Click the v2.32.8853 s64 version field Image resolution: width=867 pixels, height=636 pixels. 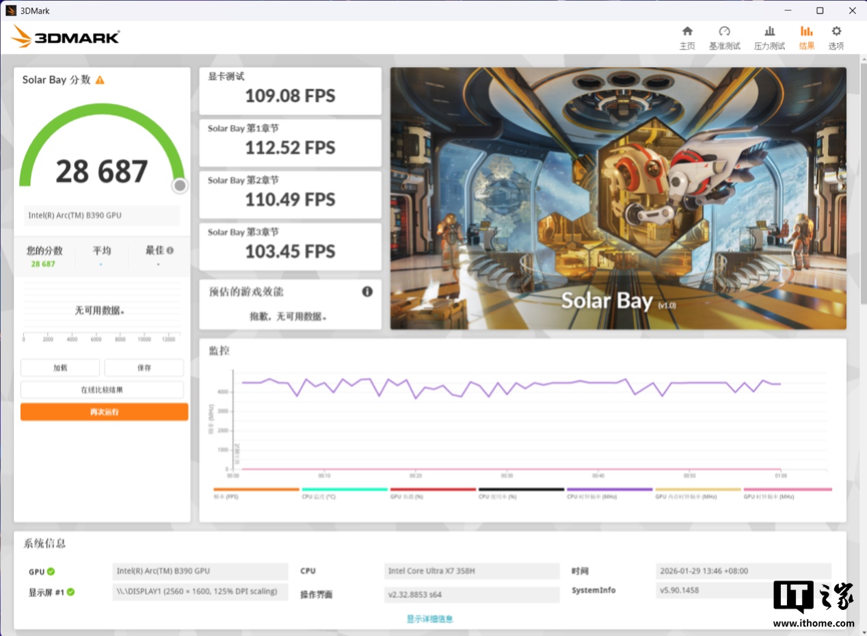472,594
